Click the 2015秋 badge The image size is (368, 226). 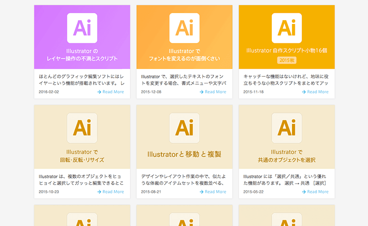pos(287,60)
